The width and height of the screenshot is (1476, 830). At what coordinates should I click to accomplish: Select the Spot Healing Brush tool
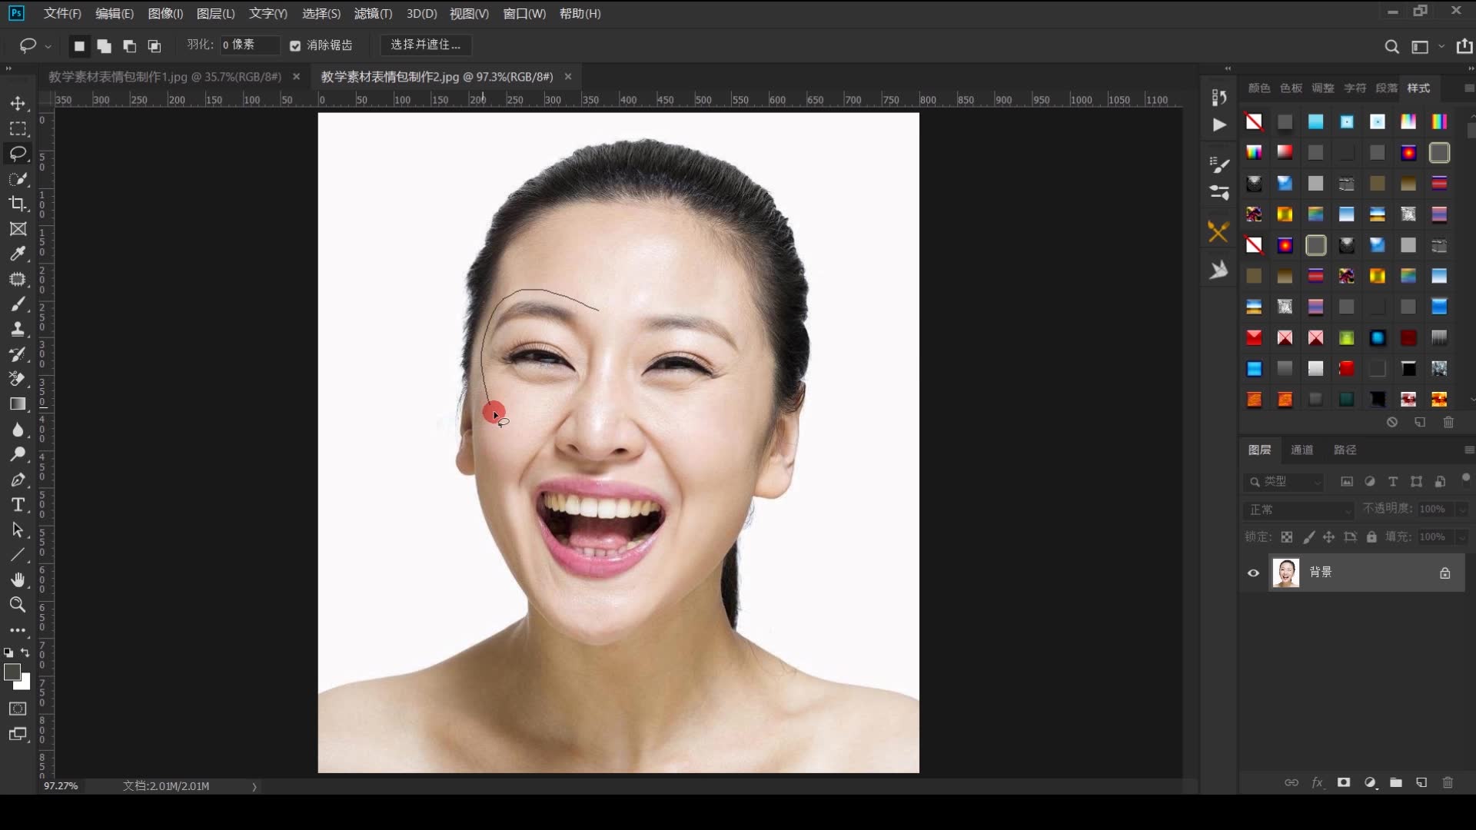pyautogui.click(x=18, y=279)
